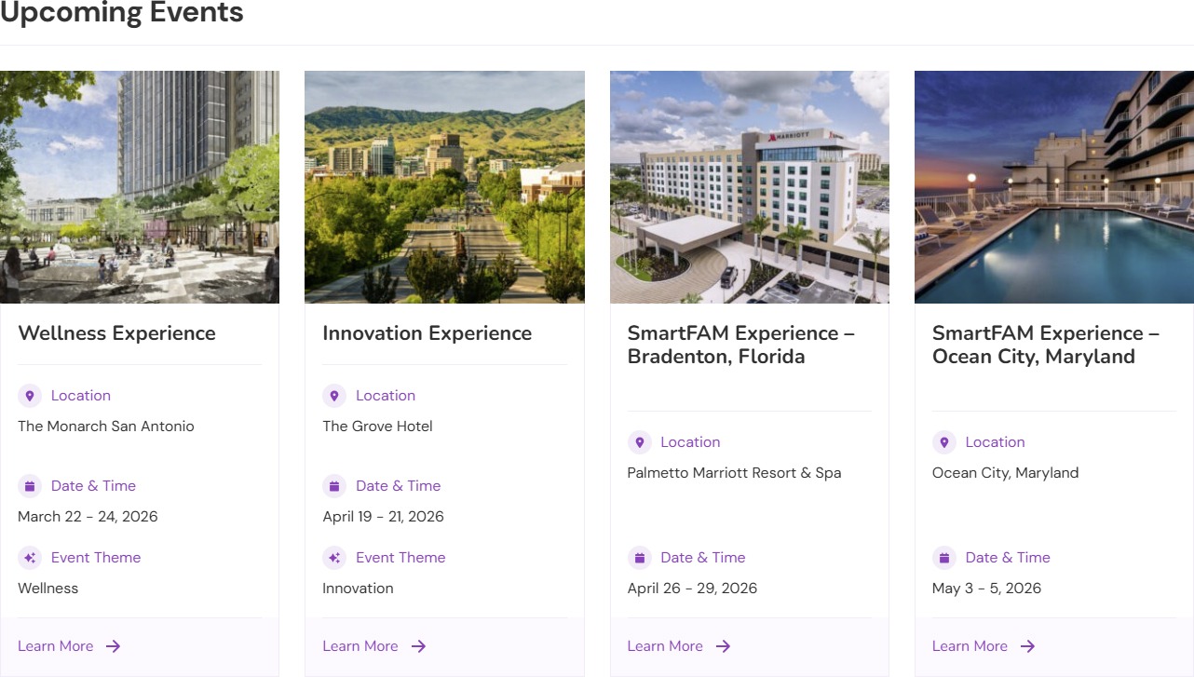Click location pin icon in Bradenton card
1194x677 pixels.
tap(639, 442)
